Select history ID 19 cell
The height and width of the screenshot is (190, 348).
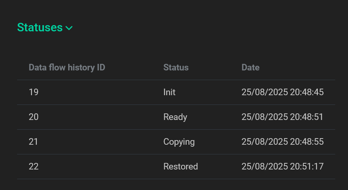click(33, 92)
